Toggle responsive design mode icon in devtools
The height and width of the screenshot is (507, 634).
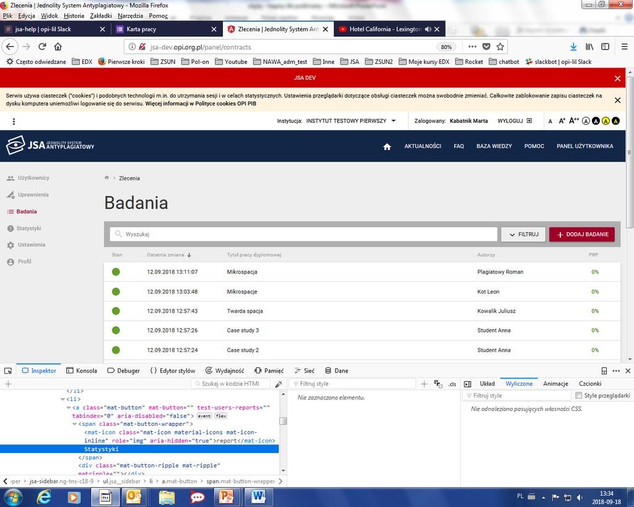coord(604,371)
